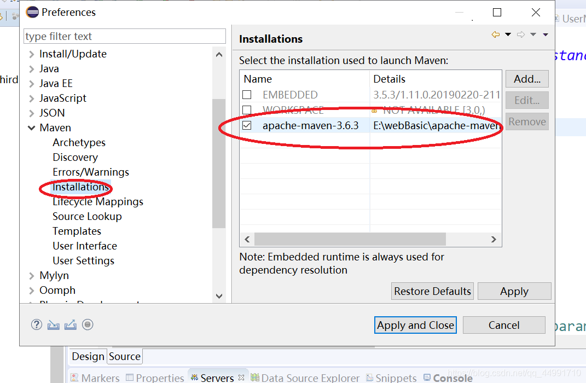Click installations table scroll right arrow
Viewport: 586px width, 383px height.
pyautogui.click(x=494, y=239)
